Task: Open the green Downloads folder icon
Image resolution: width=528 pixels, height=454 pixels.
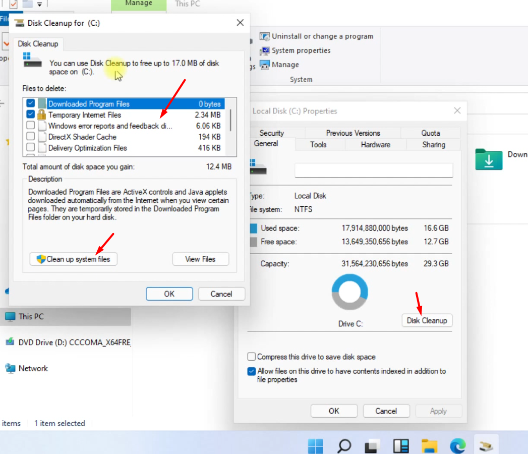Action: pyautogui.click(x=489, y=159)
